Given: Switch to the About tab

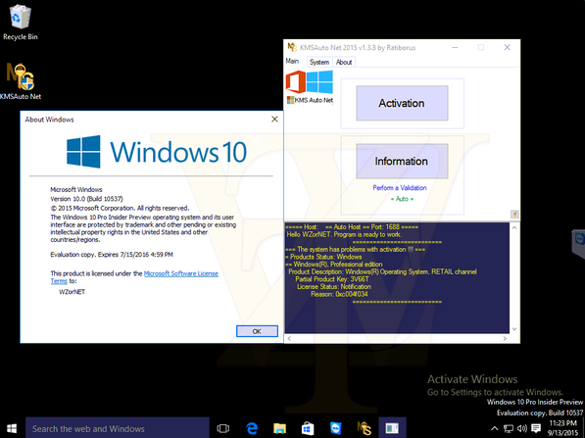Looking at the screenshot, I should coord(344,62).
